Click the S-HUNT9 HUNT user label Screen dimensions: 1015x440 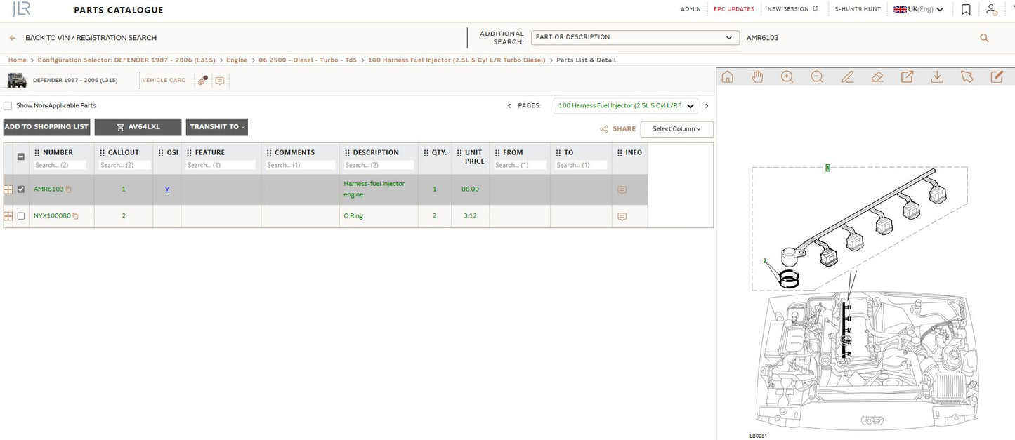click(x=858, y=9)
